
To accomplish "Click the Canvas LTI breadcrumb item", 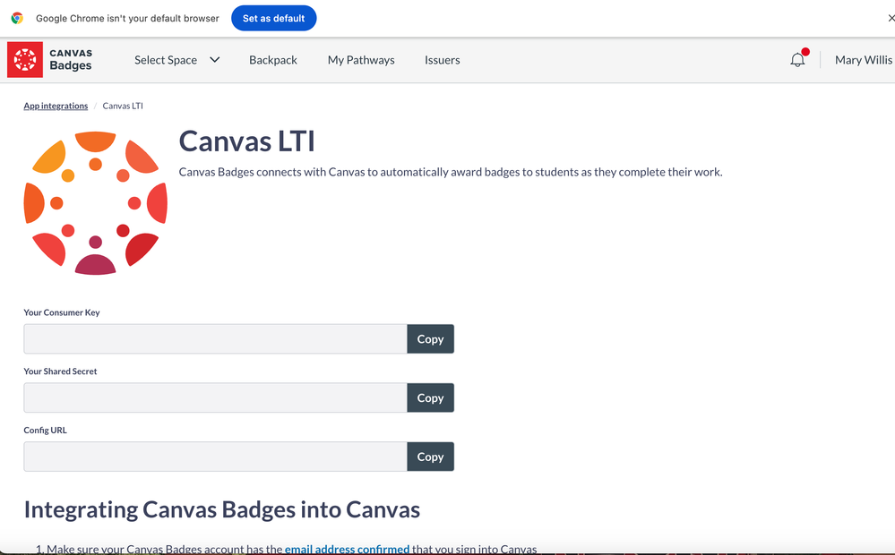I will click(x=123, y=106).
